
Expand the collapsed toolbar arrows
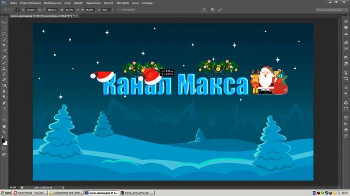[2, 15]
